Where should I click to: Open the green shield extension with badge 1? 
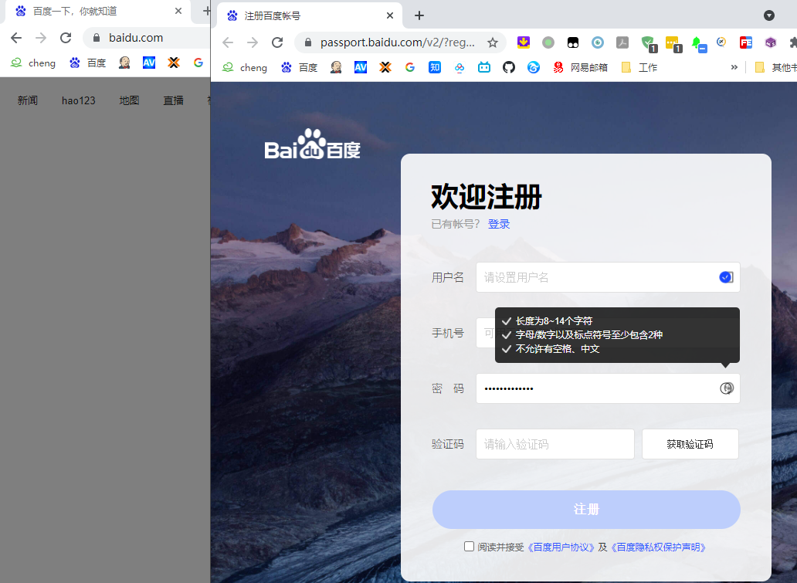click(648, 44)
